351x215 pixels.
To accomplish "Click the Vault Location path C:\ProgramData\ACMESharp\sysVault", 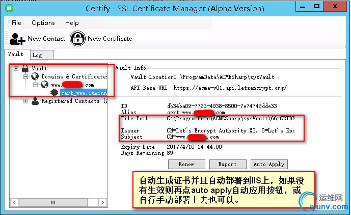I will pos(224,77).
